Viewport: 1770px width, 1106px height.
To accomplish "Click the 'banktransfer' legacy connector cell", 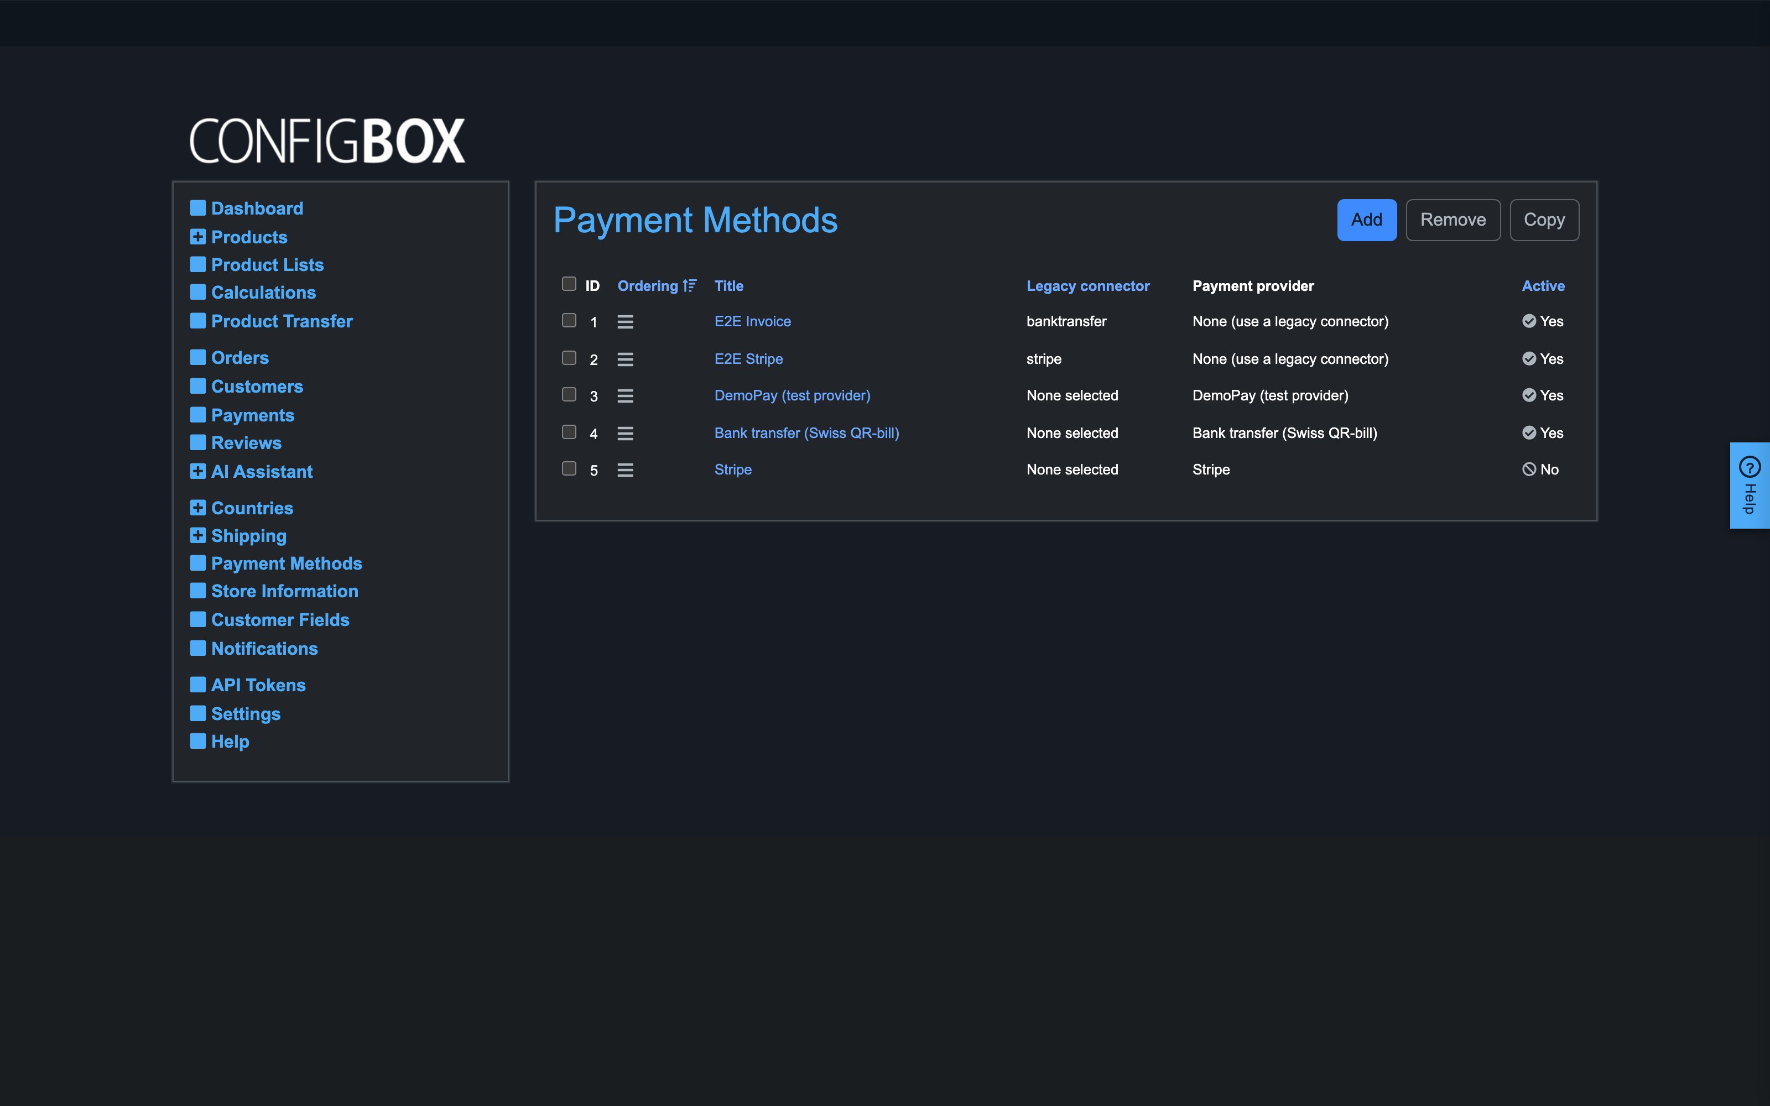I will (1066, 321).
